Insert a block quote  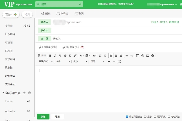click(x=94, y=56)
